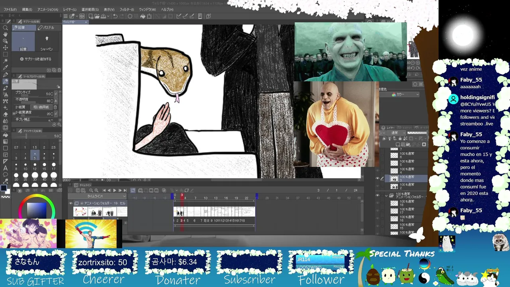Go to next frame in timeline

(120, 191)
